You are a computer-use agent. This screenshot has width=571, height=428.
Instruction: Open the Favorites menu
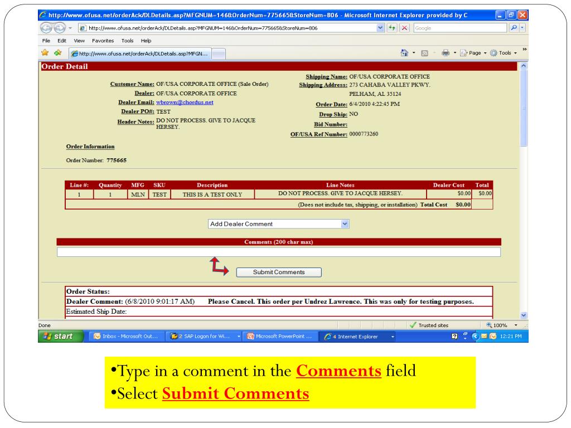point(103,41)
